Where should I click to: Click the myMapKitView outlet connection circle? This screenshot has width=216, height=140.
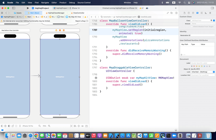pos(96,78)
